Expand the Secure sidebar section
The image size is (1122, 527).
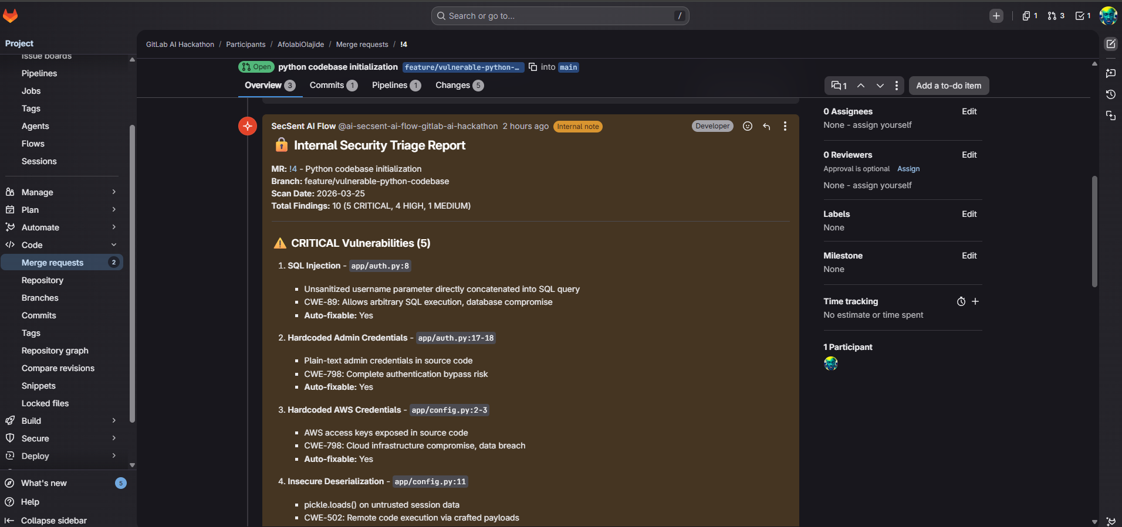(62, 438)
